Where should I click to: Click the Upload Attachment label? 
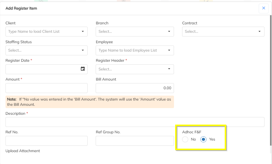pyautogui.click(x=23, y=151)
